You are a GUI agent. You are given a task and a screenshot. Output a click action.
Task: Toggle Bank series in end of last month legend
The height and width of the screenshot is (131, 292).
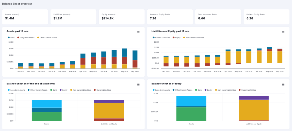(x=54, y=90)
